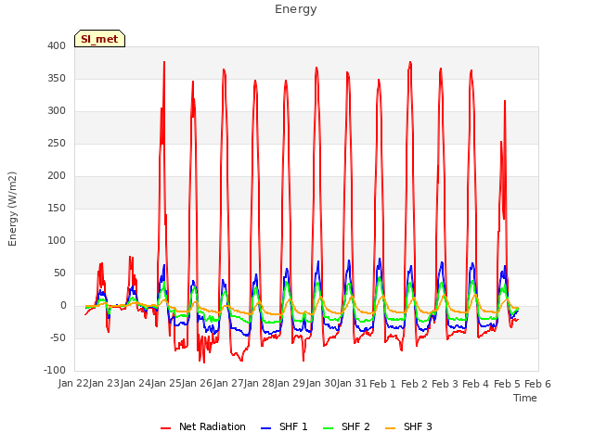Viewport: 594px width, 445px height.
Task: Click the Jan 27 x-axis date label
Action: 228,384
